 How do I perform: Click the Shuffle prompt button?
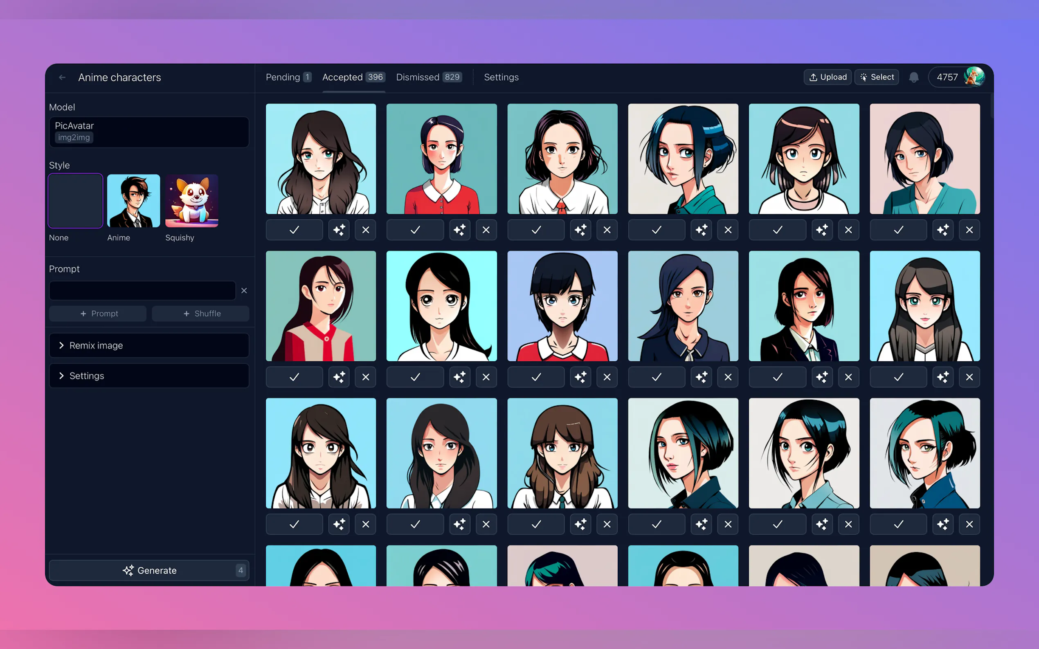(200, 314)
